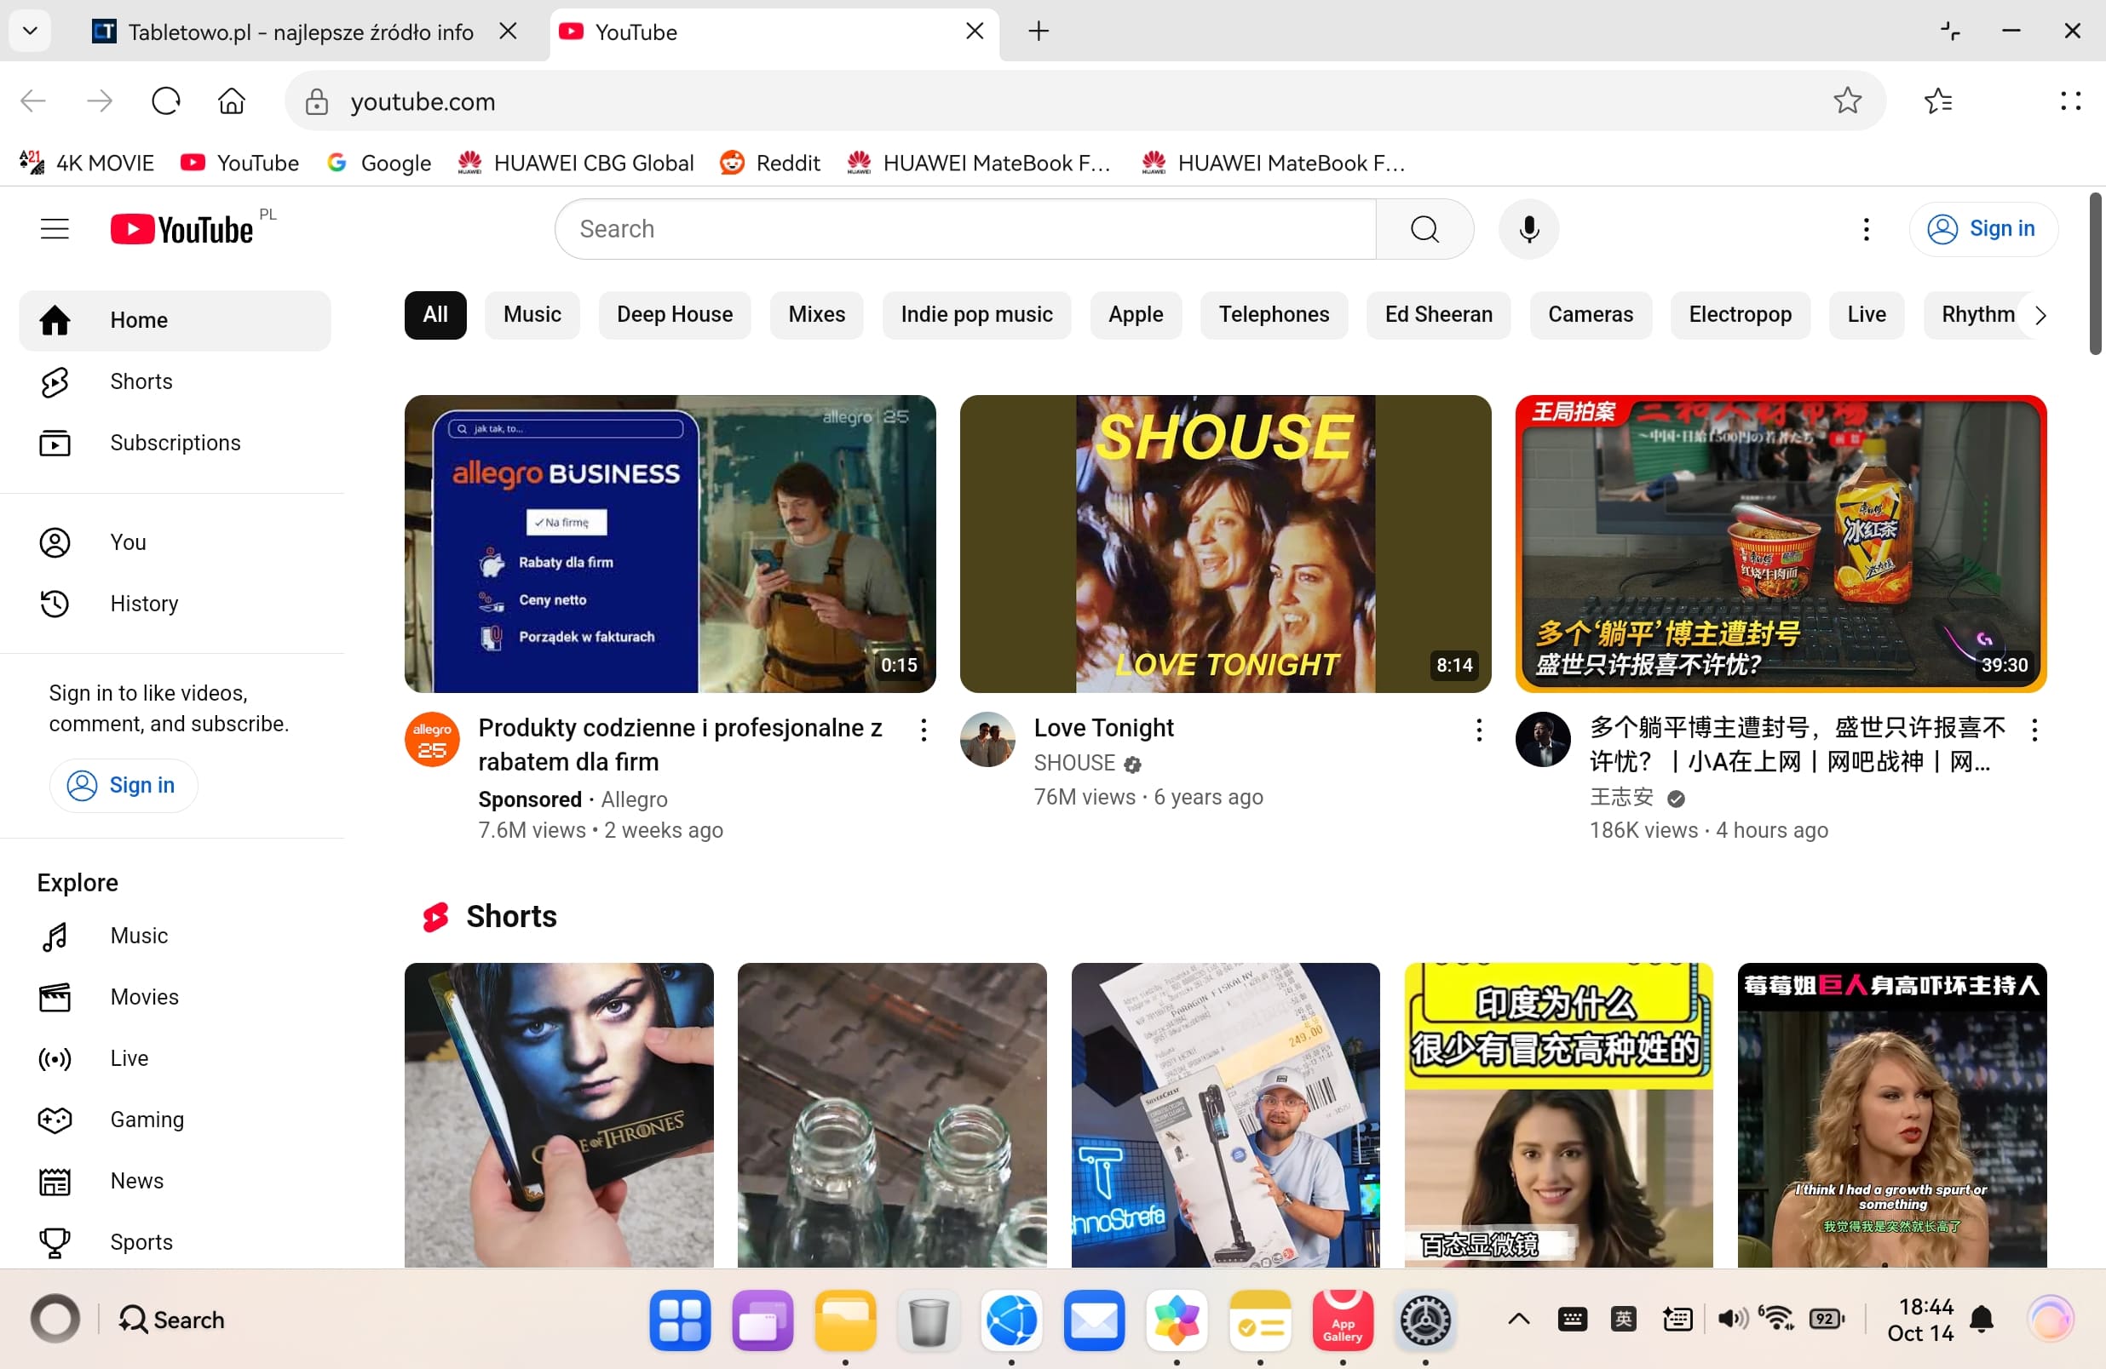Expand the hidden system tray icons
The width and height of the screenshot is (2106, 1369).
click(x=1518, y=1320)
